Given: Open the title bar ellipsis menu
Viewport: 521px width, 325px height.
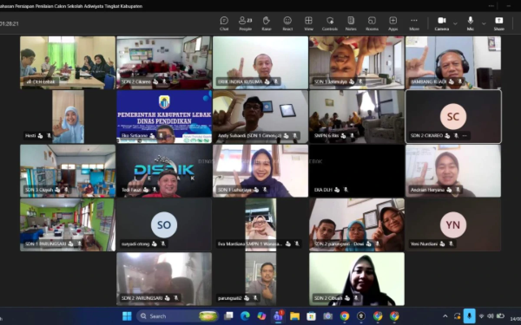Looking at the screenshot, I should [x=491, y=6].
